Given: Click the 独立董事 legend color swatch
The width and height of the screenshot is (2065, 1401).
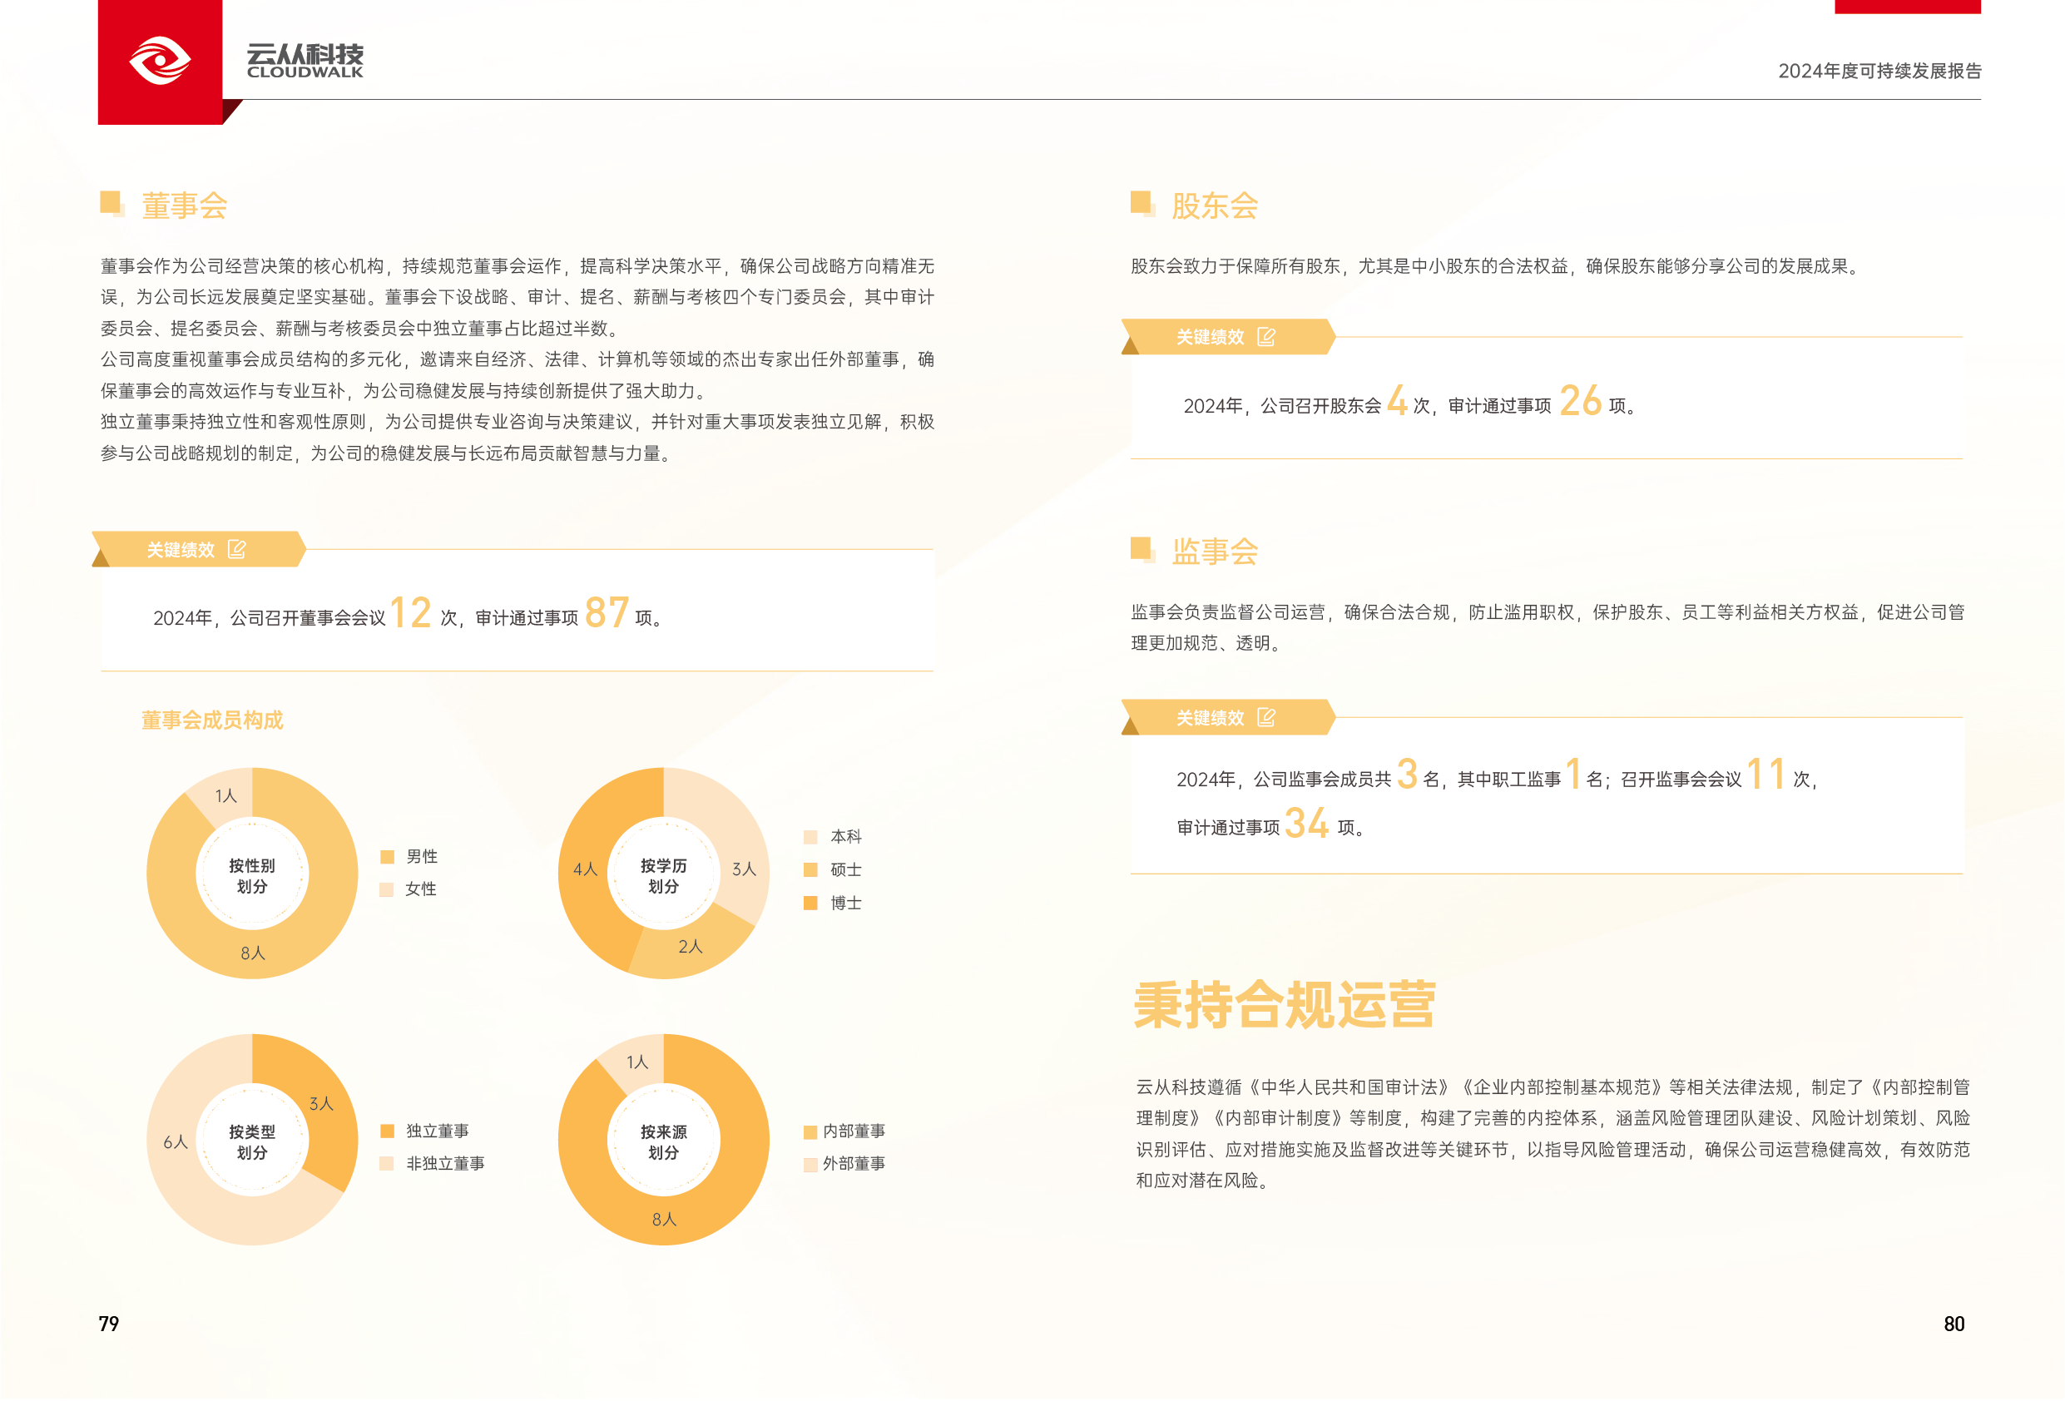Looking at the screenshot, I should coord(388,1131).
